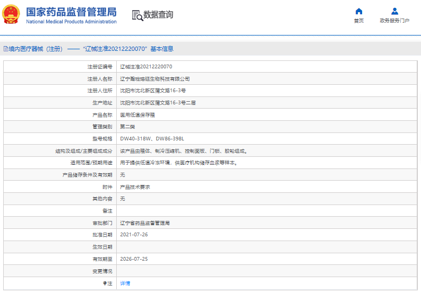
Task: Click the 国家药品监督管理局 site title
Action: pyautogui.click(x=71, y=12)
